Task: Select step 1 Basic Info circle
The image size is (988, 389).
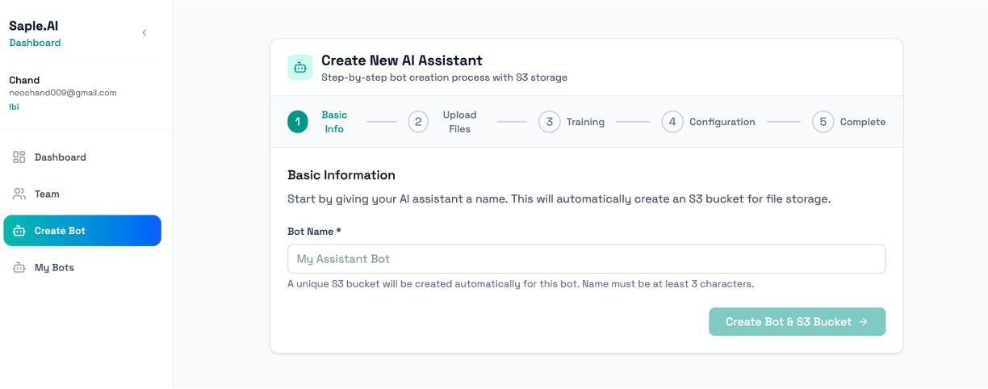Action: pyautogui.click(x=298, y=122)
